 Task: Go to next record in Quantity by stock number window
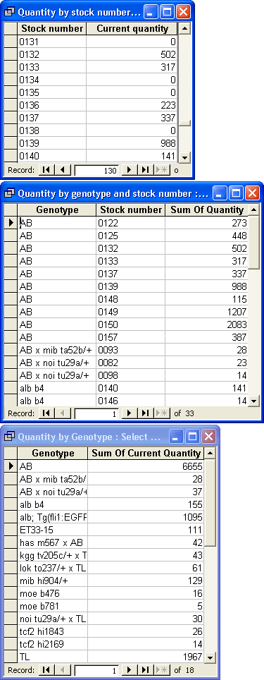(129, 170)
